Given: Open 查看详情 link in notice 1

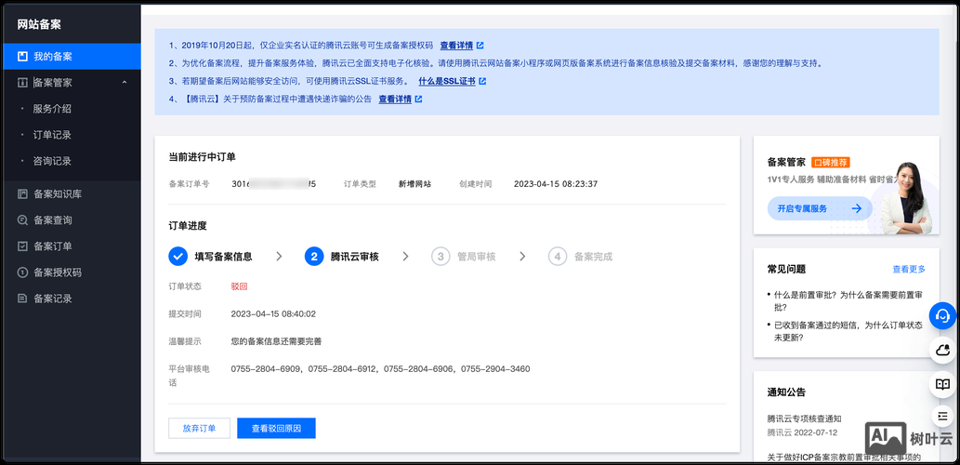Looking at the screenshot, I should (456, 46).
